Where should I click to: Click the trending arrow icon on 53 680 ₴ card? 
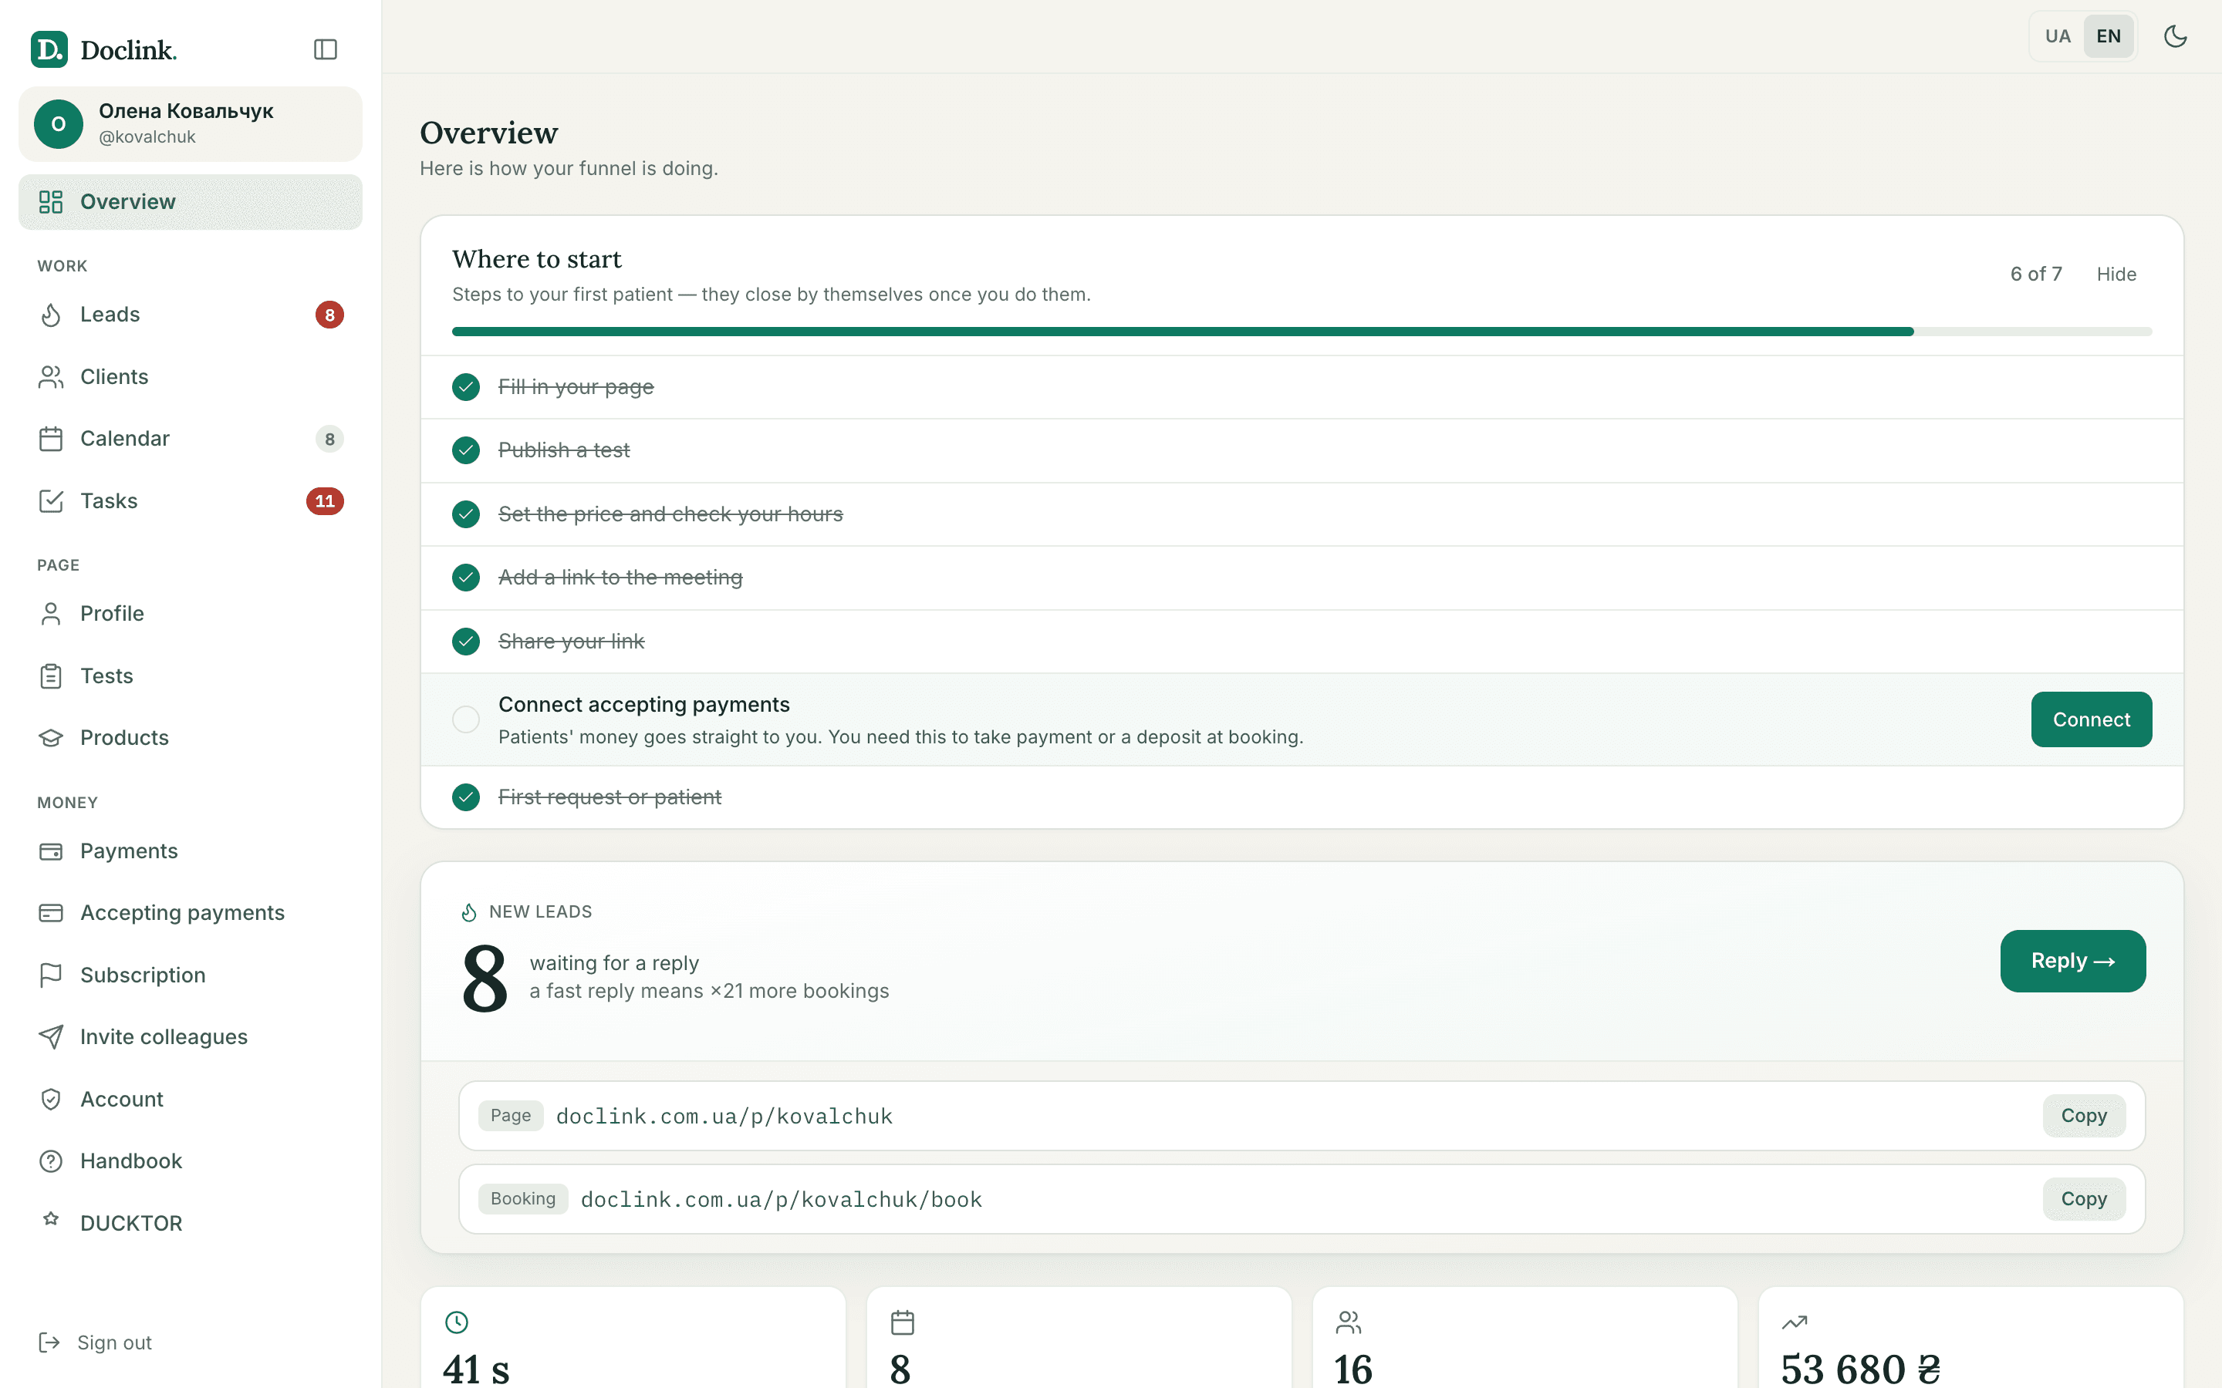(x=1794, y=1322)
